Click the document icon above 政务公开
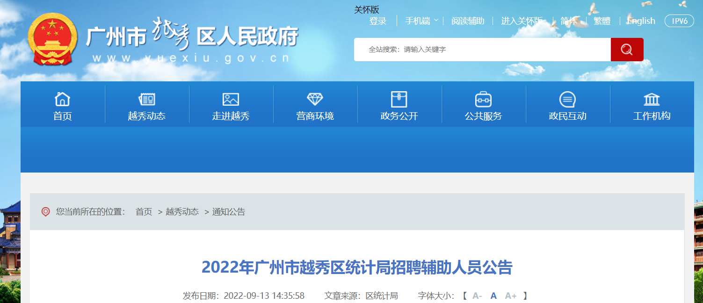703x303 pixels. [x=399, y=99]
